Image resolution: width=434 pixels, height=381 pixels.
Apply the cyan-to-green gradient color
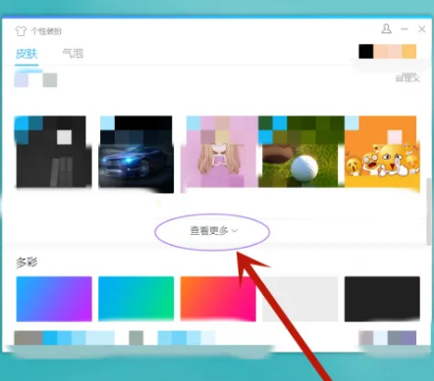point(136,299)
